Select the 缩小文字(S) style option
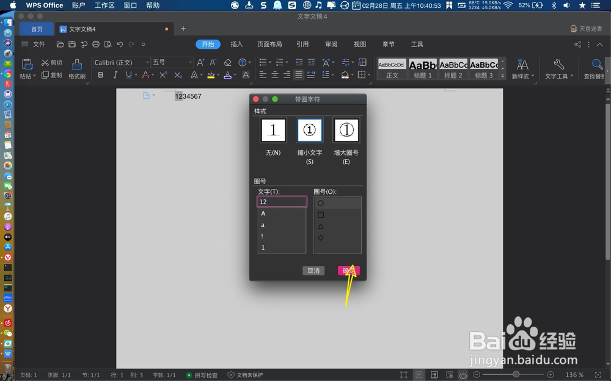The width and height of the screenshot is (611, 381). [x=309, y=130]
